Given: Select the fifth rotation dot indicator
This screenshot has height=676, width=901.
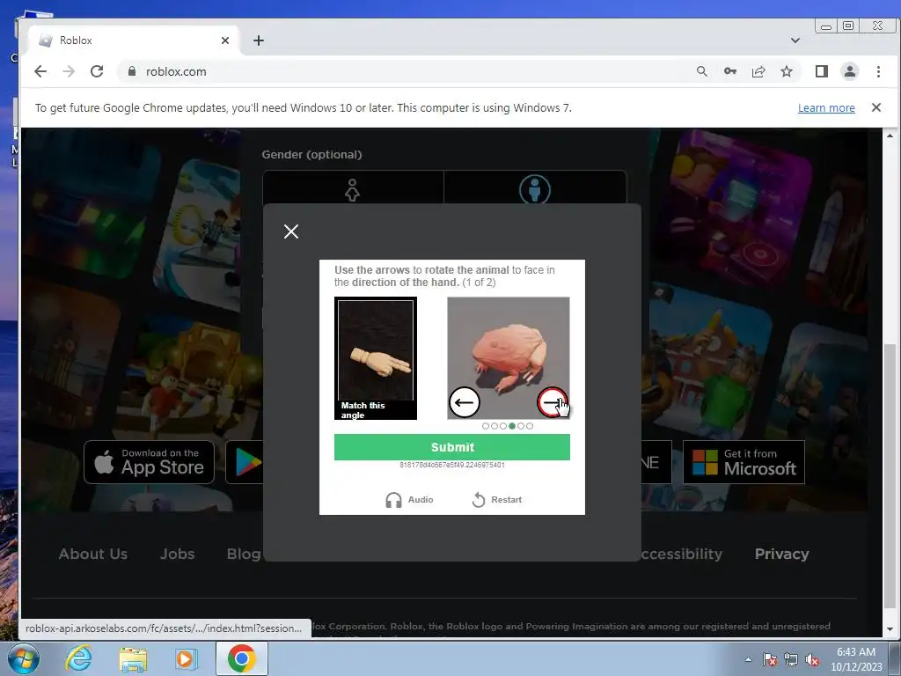Looking at the screenshot, I should (521, 426).
